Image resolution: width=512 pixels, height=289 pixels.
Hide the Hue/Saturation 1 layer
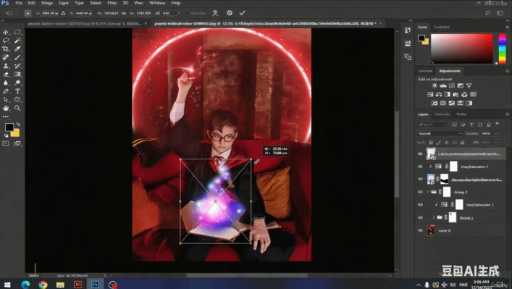tap(420, 205)
